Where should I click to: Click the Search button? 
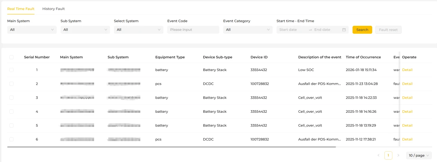362,30
